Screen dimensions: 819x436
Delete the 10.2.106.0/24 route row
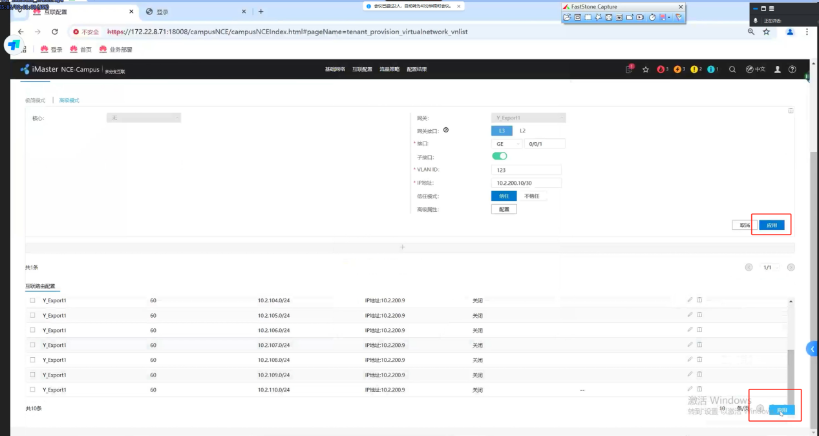(x=699, y=329)
